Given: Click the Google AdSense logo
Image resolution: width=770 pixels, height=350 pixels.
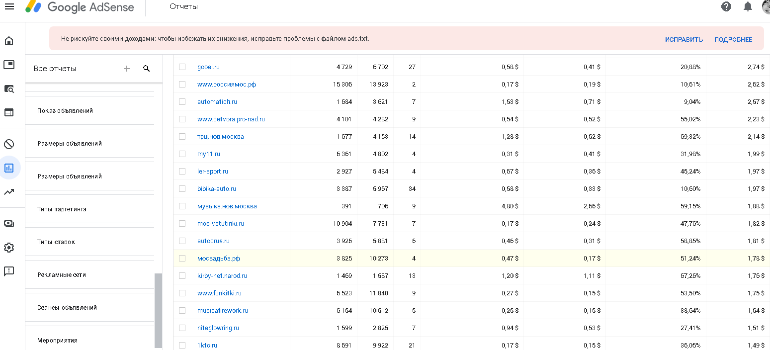Looking at the screenshot, I should (80, 7).
